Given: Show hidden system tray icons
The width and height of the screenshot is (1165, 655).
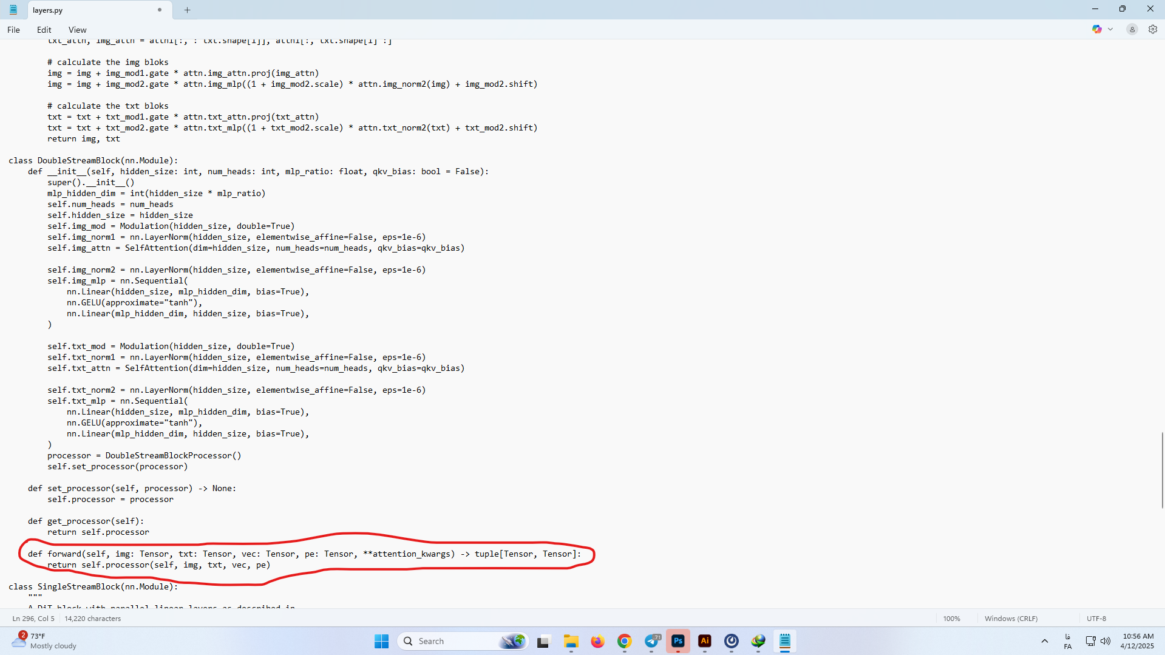Looking at the screenshot, I should pyautogui.click(x=1044, y=641).
